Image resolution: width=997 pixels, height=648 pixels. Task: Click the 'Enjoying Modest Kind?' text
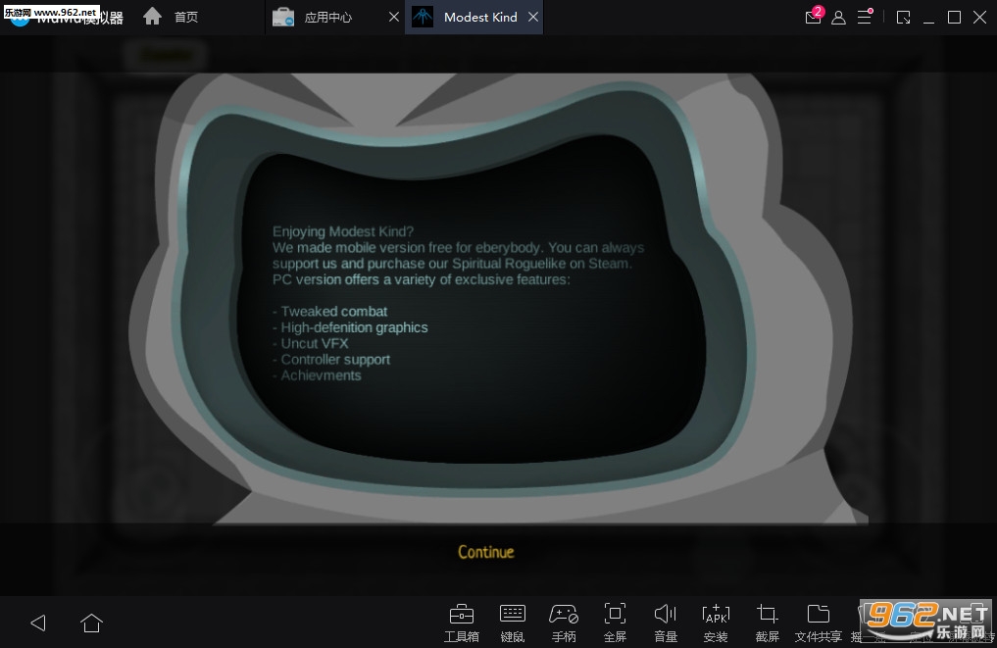point(343,231)
